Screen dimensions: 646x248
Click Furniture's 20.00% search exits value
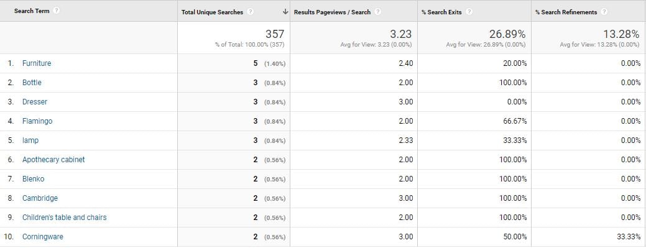[x=515, y=63]
